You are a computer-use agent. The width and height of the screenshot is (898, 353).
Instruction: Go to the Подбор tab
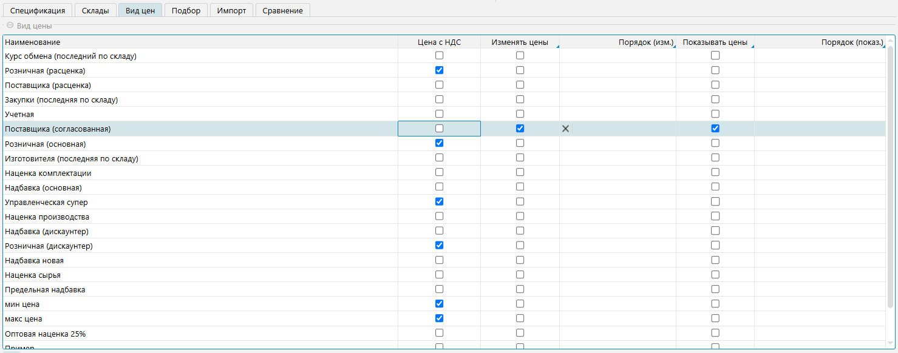[x=186, y=10]
